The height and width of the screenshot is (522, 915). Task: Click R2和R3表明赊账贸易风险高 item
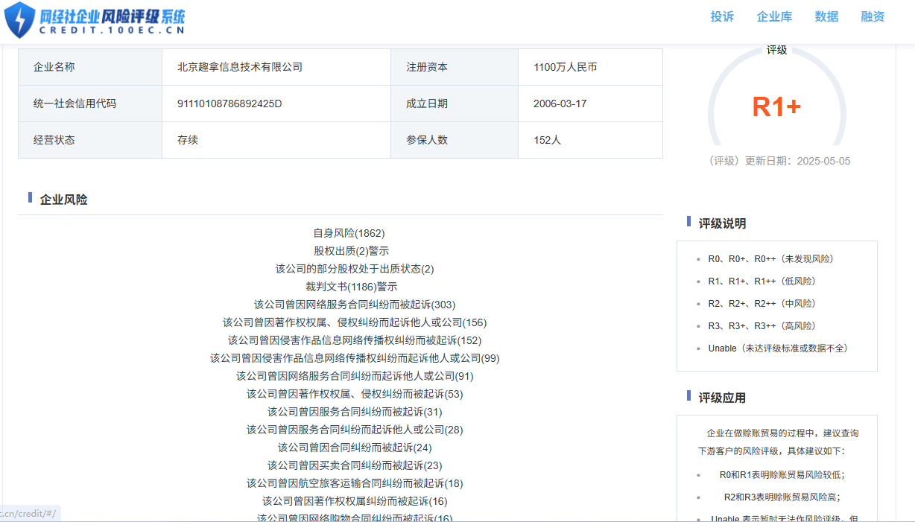[782, 497]
